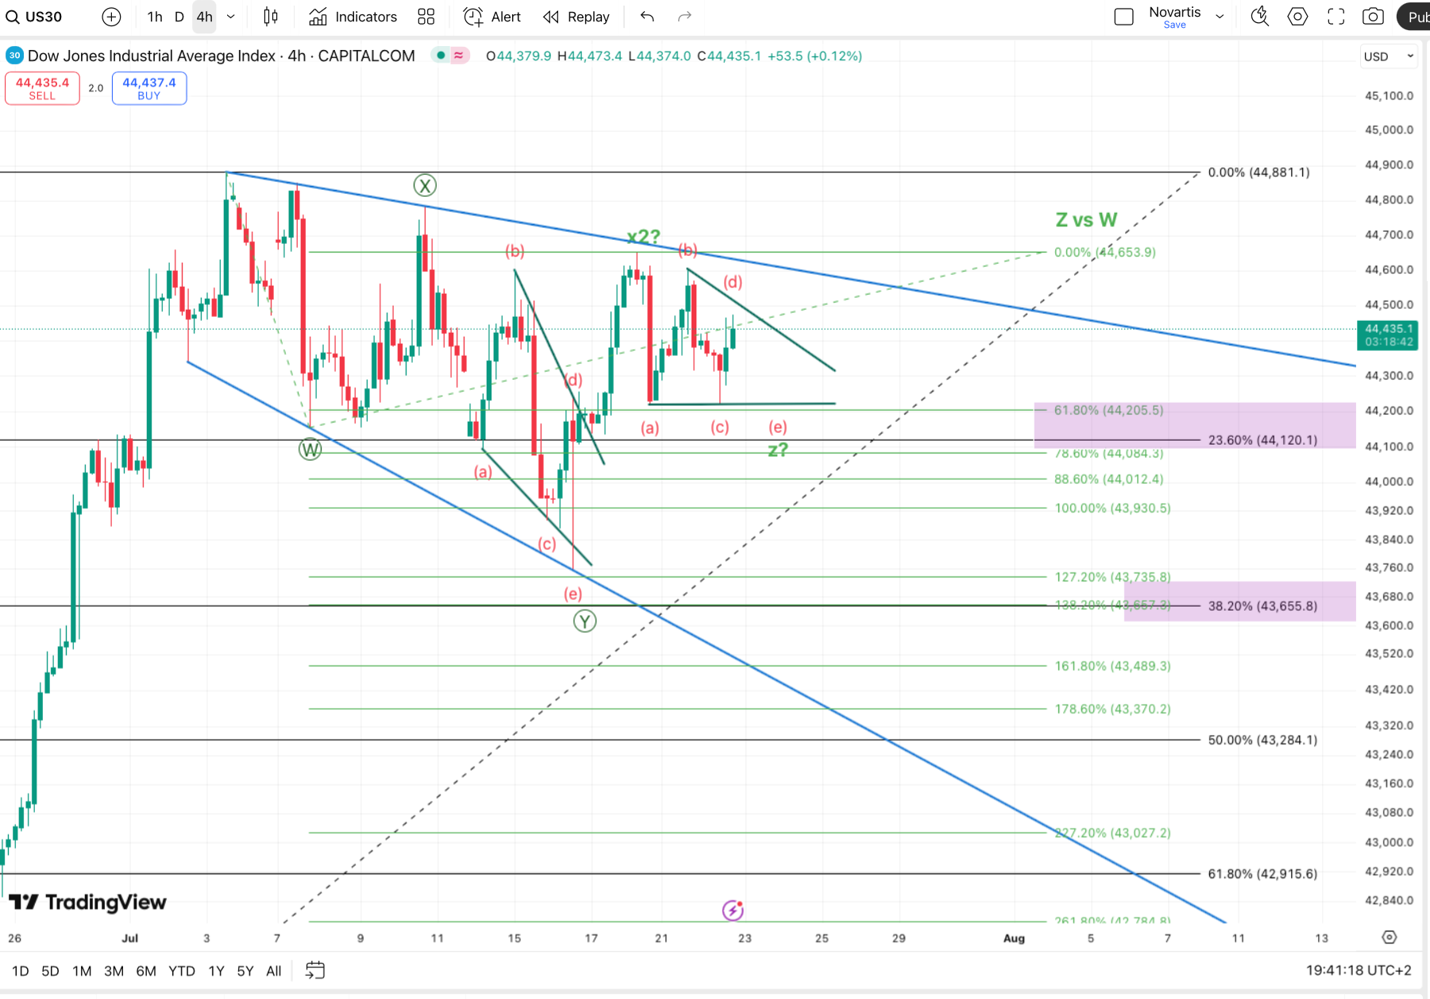Toggle the green market status indicator
The image size is (1430, 999).
441,56
